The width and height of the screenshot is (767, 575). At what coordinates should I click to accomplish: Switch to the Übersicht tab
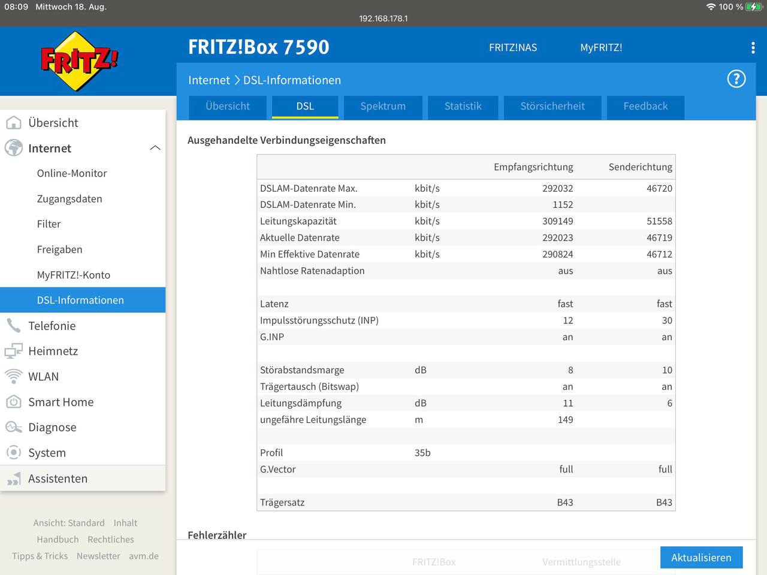click(x=228, y=107)
